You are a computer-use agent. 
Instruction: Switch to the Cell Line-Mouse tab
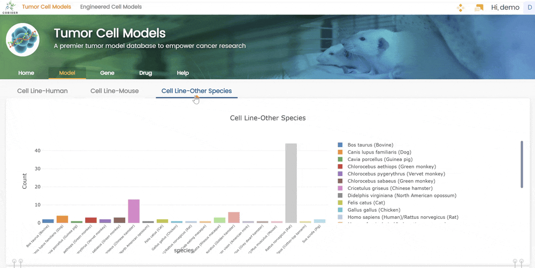tap(114, 91)
